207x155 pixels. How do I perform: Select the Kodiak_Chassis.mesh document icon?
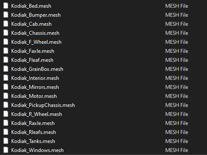click(6, 33)
